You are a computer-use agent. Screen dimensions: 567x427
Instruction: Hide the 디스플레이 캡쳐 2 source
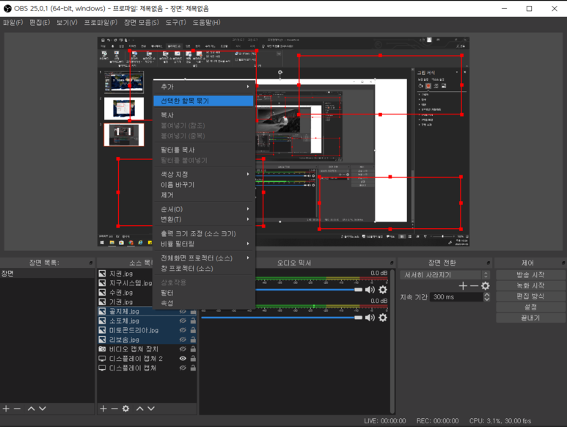click(183, 358)
